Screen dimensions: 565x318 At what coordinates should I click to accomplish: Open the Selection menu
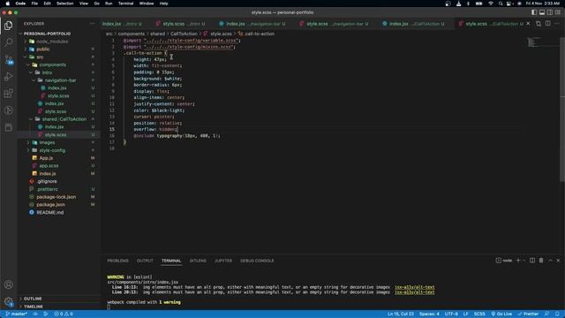click(x=64, y=4)
